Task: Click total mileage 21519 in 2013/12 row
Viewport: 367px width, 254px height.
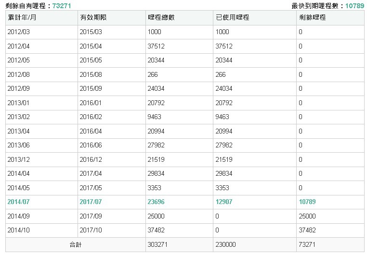Action: click(x=156, y=159)
